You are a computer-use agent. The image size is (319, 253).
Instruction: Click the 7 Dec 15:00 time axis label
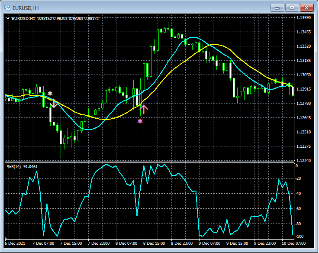(x=71, y=243)
